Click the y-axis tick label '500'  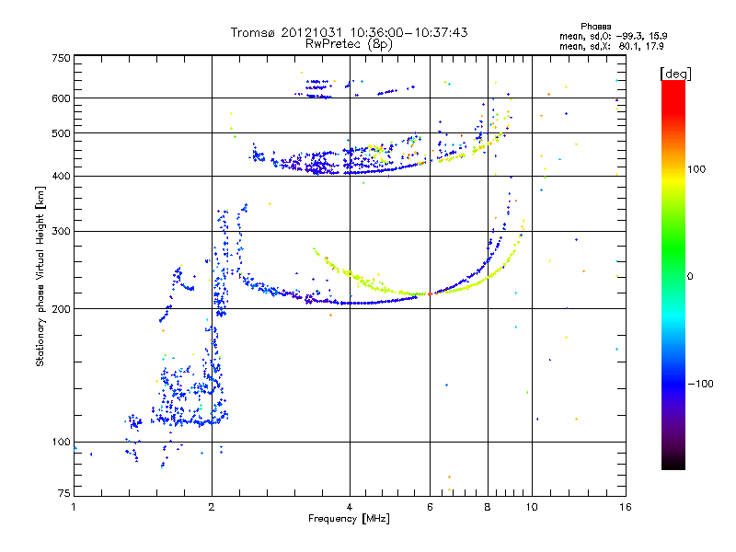point(62,133)
